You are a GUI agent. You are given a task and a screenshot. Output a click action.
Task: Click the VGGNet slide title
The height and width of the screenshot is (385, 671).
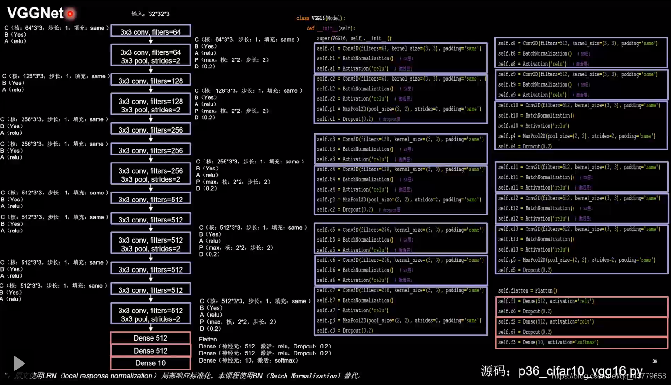click(35, 13)
